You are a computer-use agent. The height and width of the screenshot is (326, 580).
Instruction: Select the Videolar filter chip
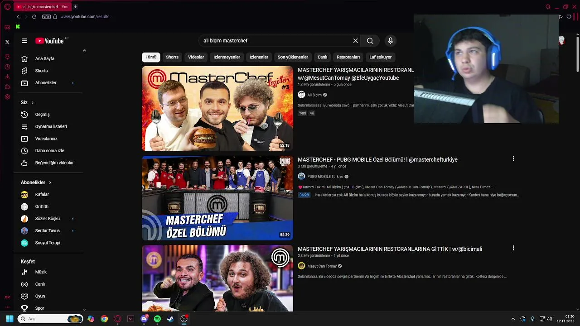(x=196, y=57)
